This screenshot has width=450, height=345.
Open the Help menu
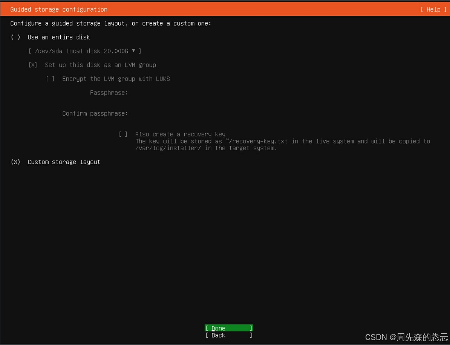tap(433, 9)
